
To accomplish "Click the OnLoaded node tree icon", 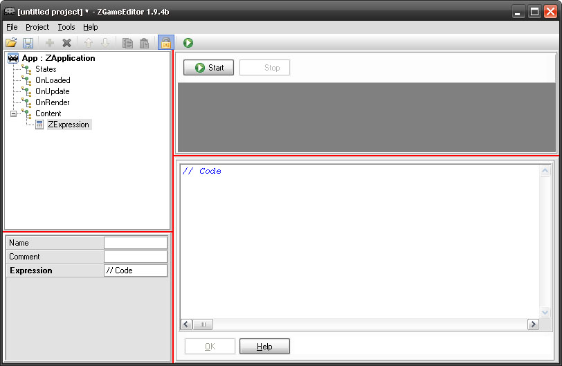I will (26, 80).
